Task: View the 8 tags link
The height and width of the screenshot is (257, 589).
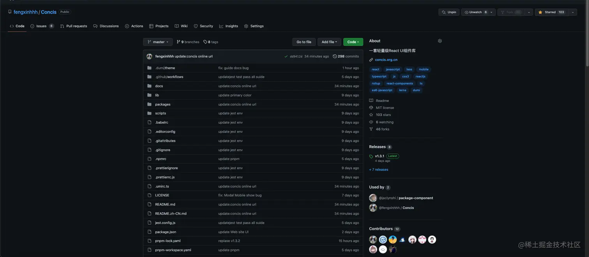Action: 211,42
